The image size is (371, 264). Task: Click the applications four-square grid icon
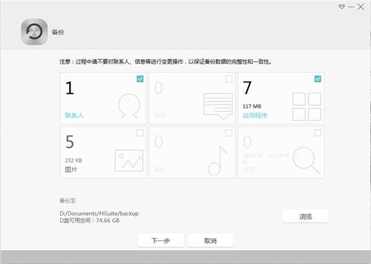tap(306, 106)
